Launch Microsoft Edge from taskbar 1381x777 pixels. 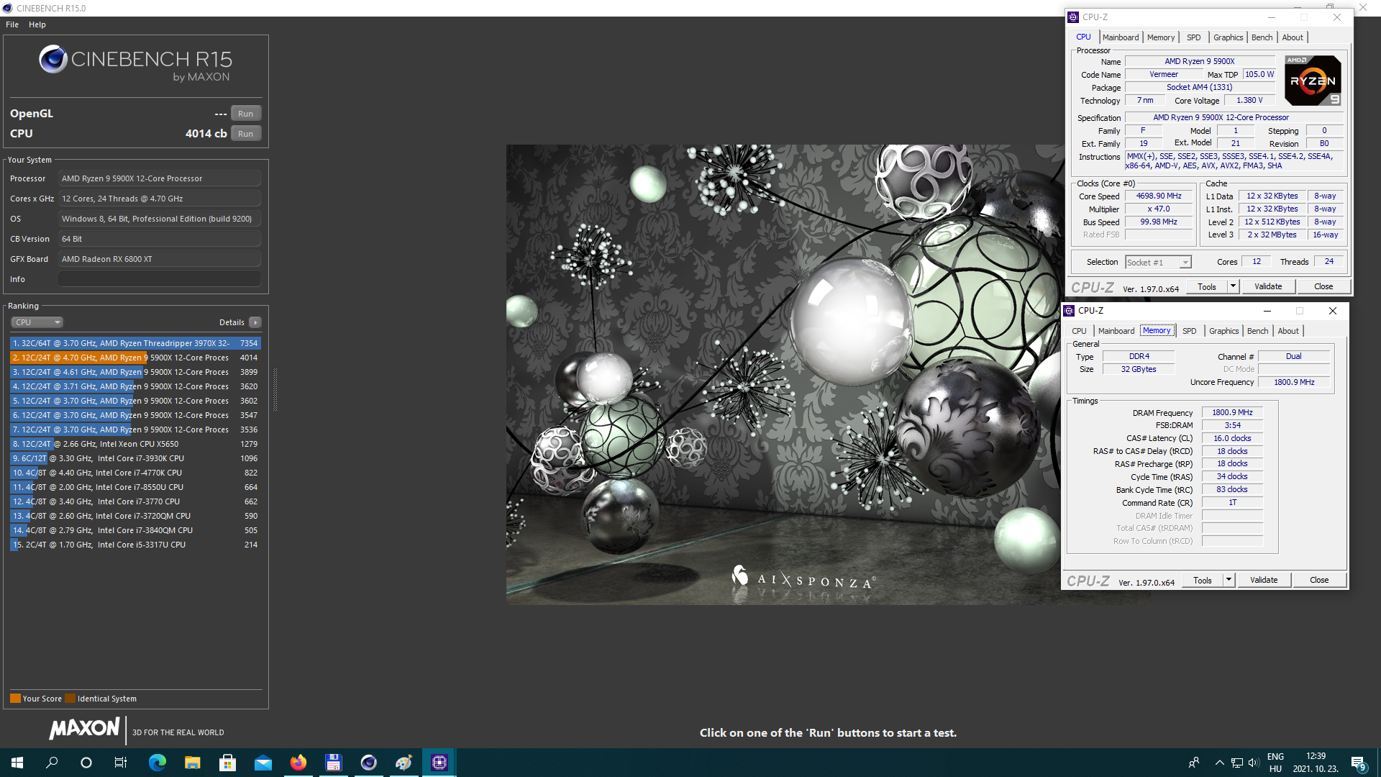(x=157, y=763)
